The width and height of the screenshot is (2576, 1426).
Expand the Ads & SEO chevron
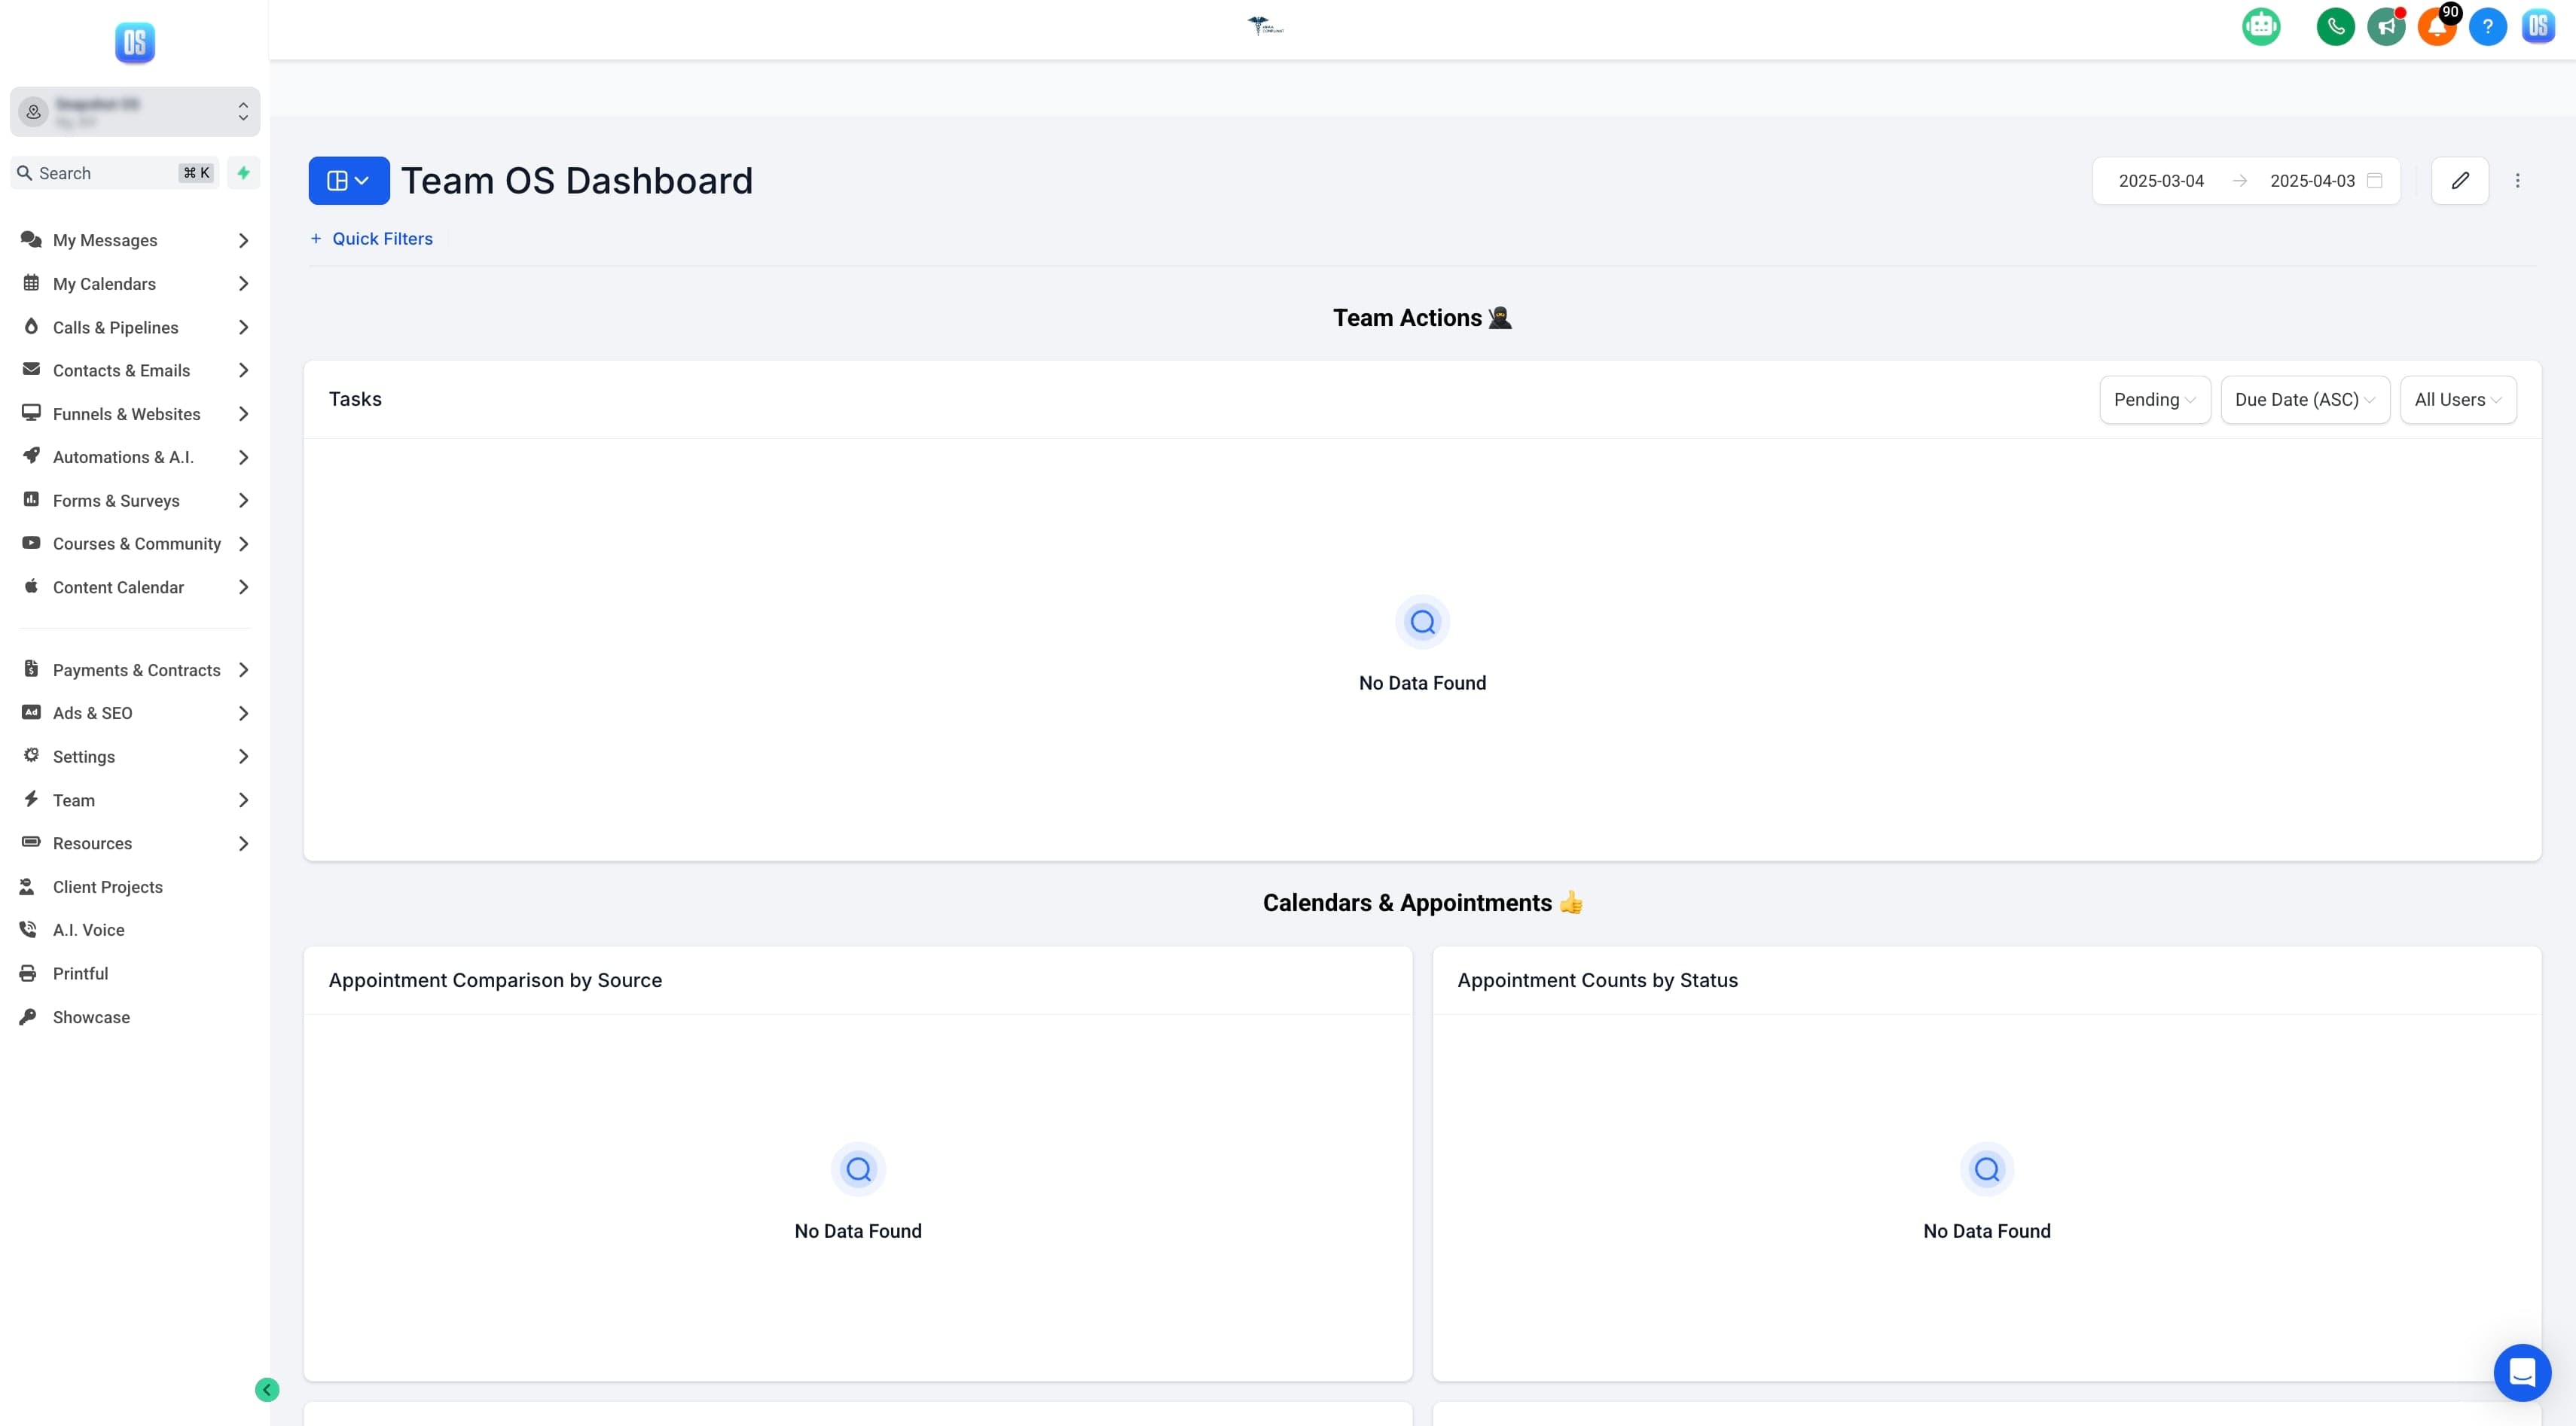[243, 714]
